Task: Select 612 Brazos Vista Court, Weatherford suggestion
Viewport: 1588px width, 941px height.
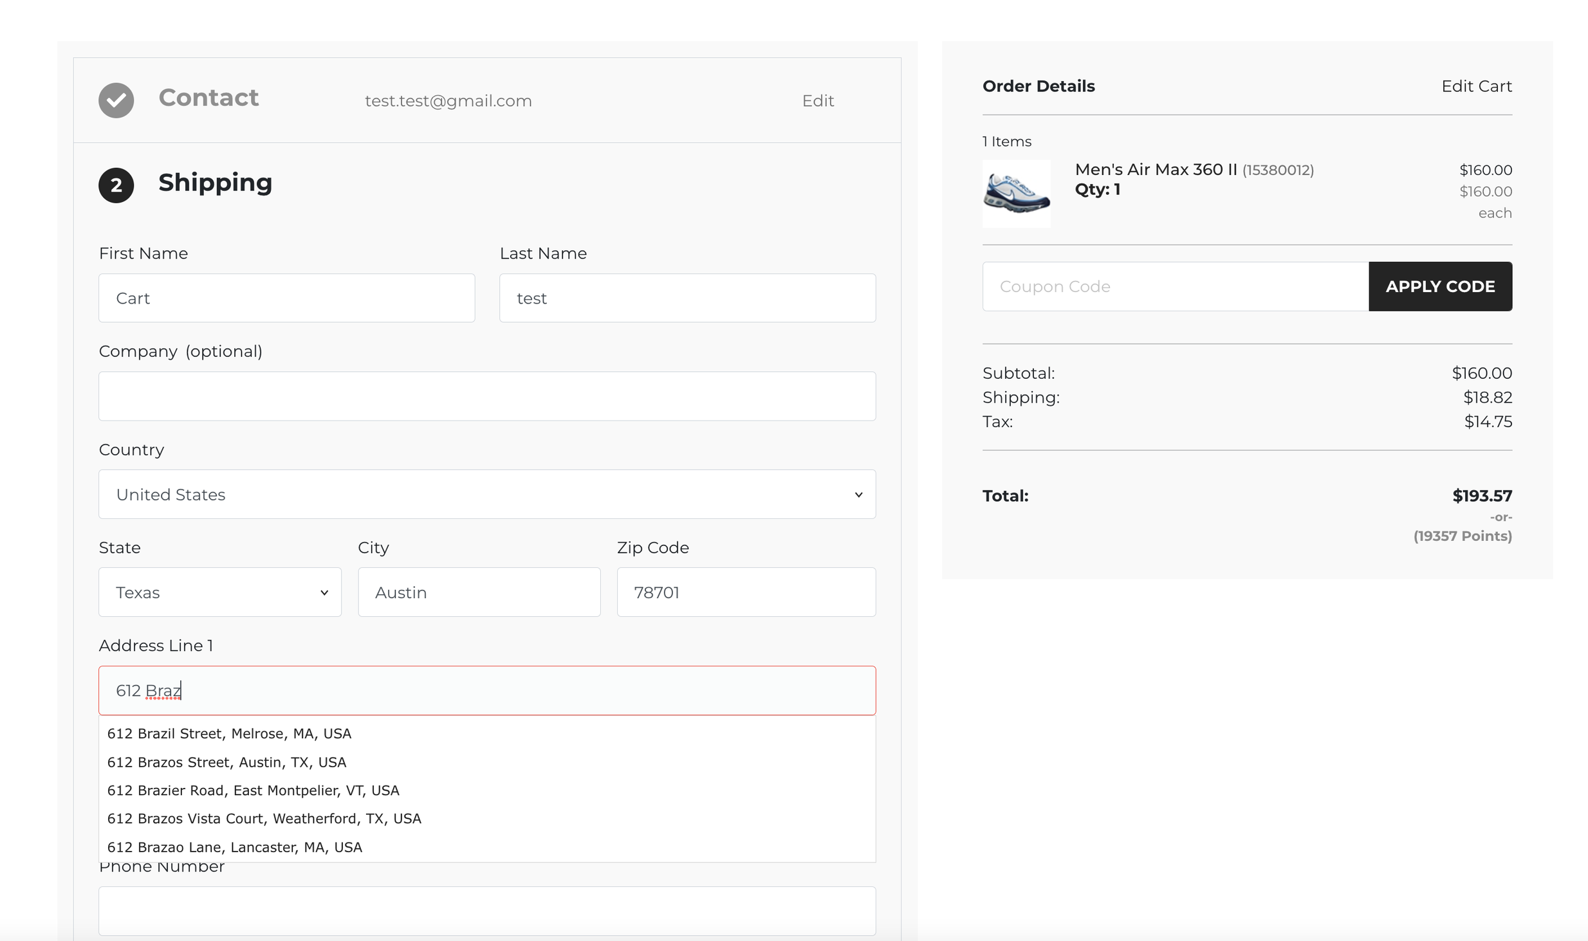Action: pos(264,819)
